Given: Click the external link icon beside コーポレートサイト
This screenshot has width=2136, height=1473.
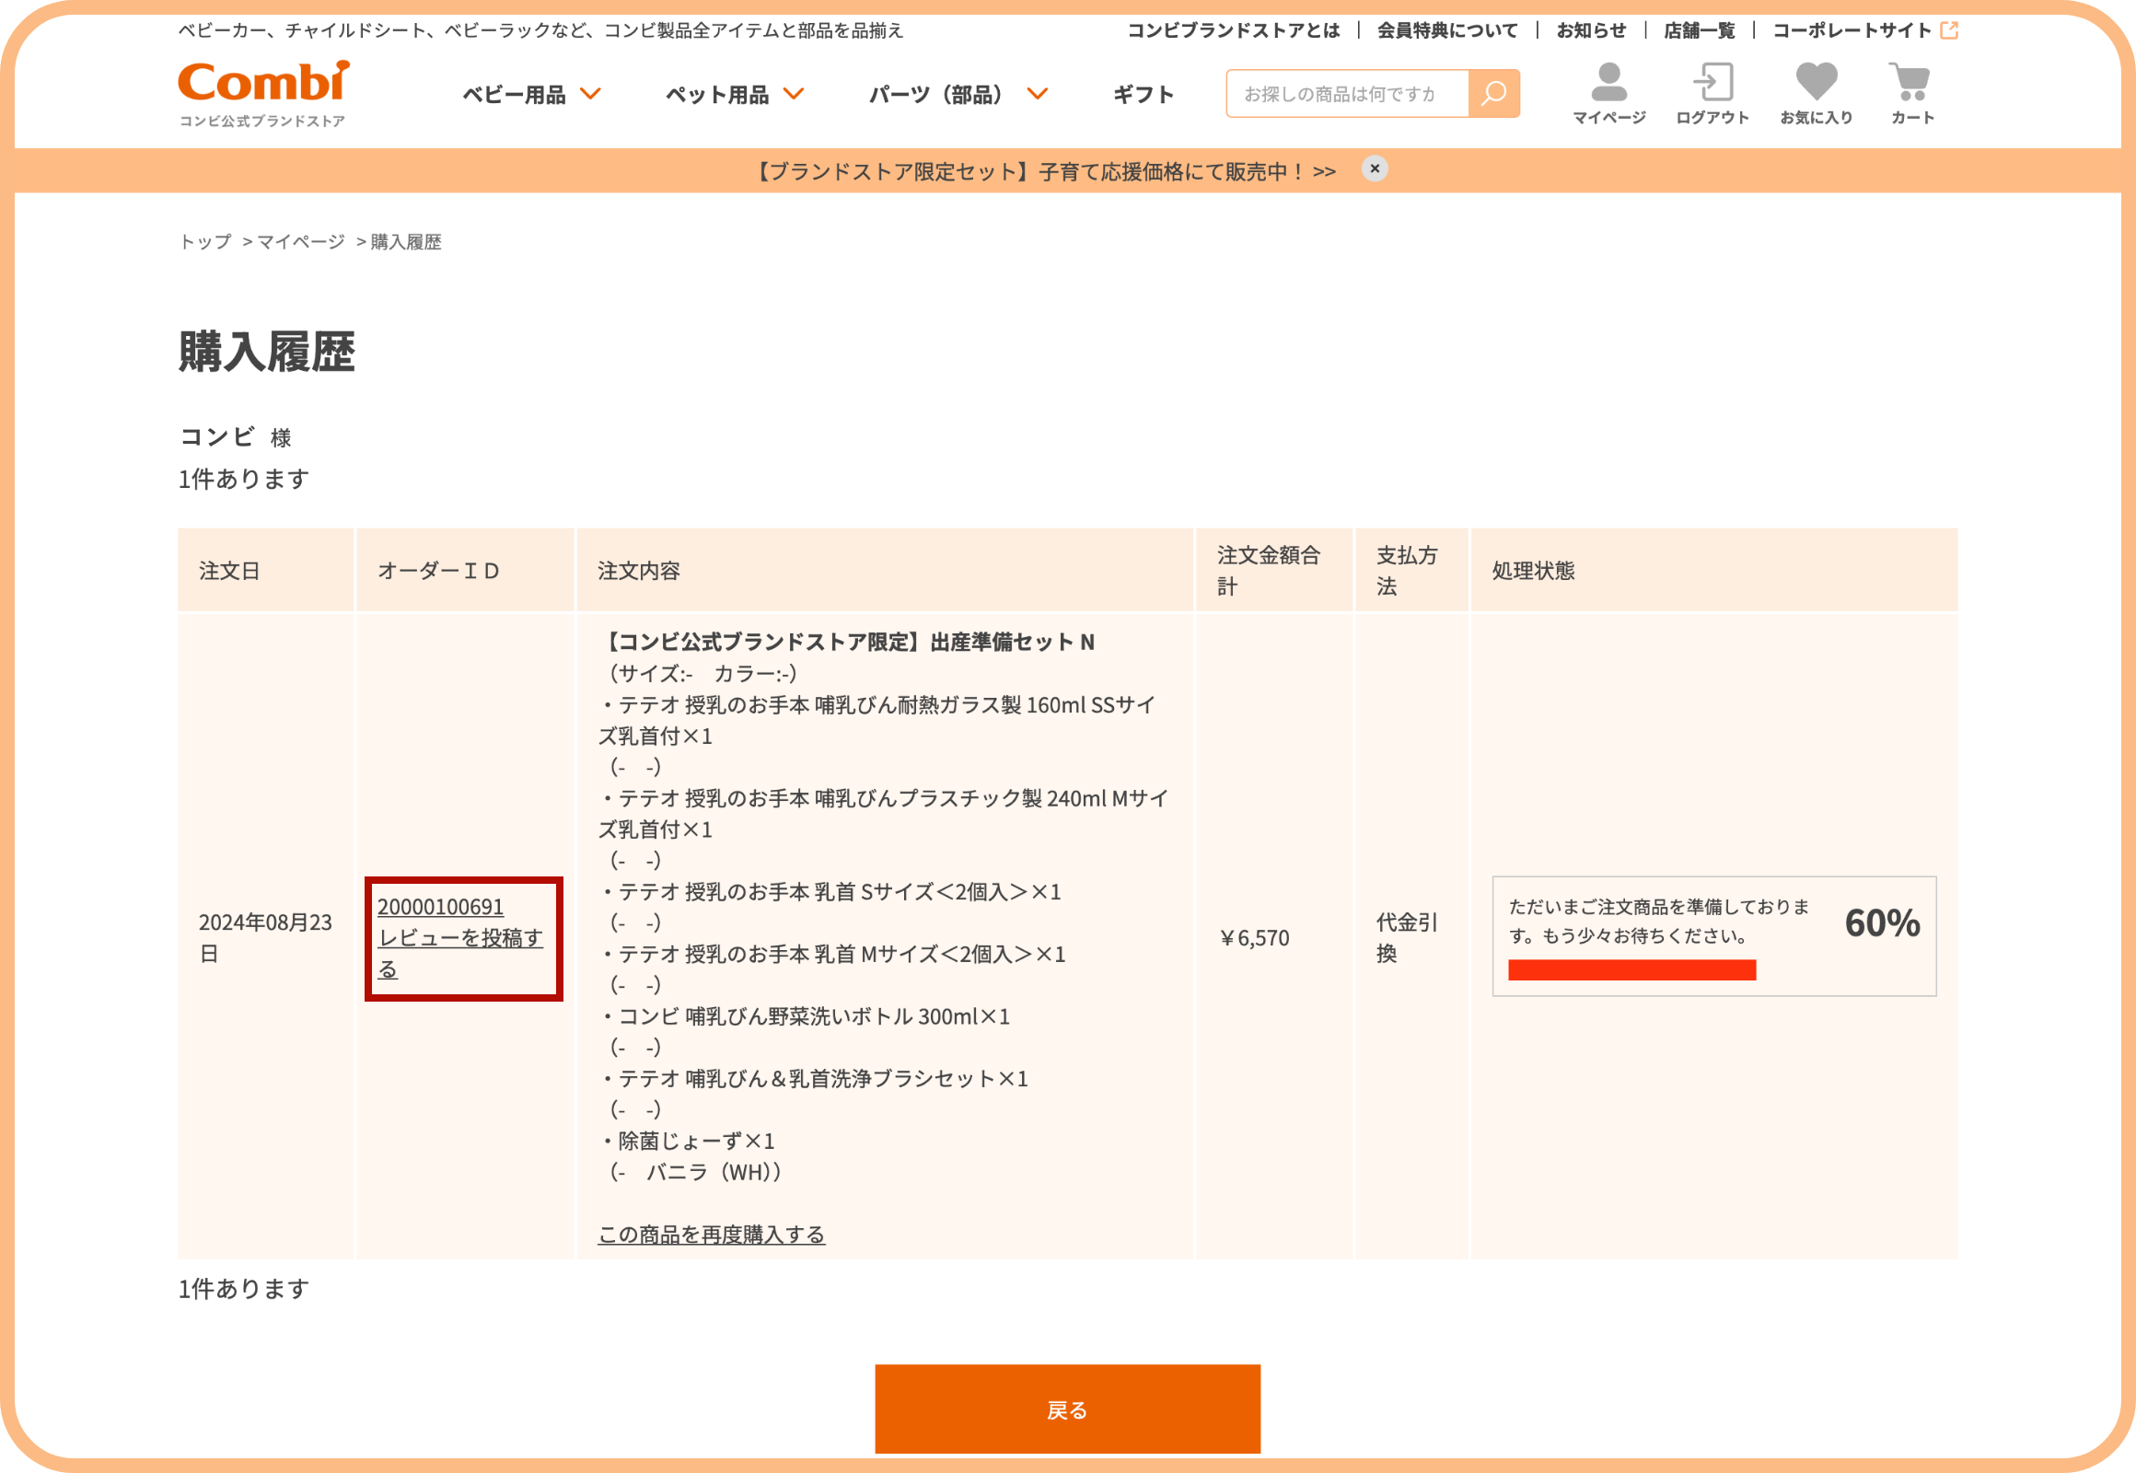Looking at the screenshot, I should (1948, 30).
